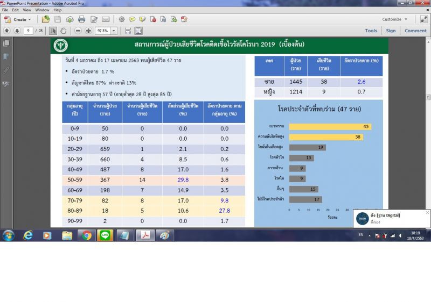
Task: Click the Save file floppy icon
Action: click(58, 19)
